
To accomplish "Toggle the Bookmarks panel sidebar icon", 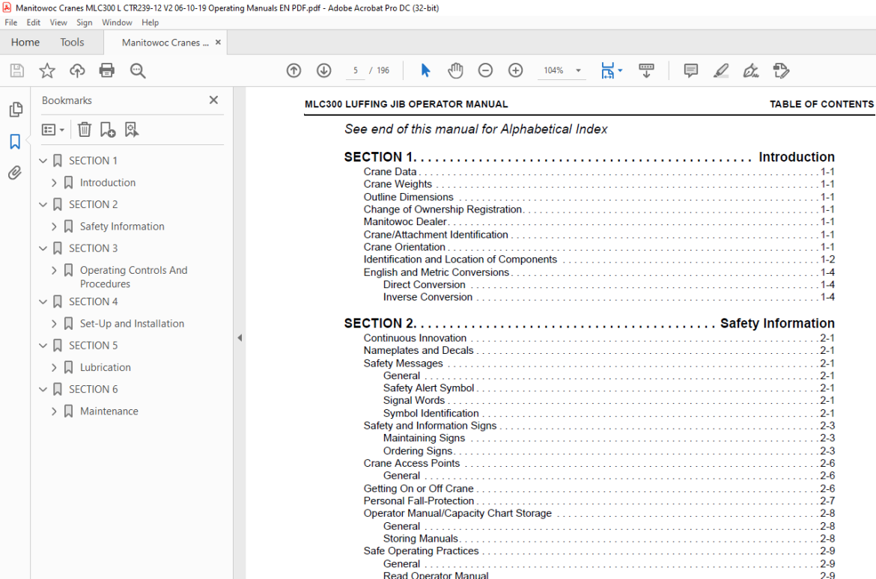I will (15, 141).
